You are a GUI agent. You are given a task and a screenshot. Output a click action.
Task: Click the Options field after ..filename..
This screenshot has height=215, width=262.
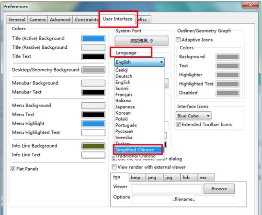click(x=215, y=199)
